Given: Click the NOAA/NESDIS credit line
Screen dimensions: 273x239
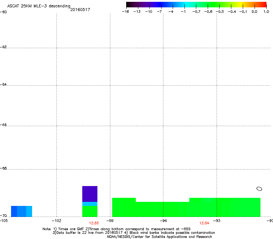Looking at the screenshot, I should click(159, 237).
